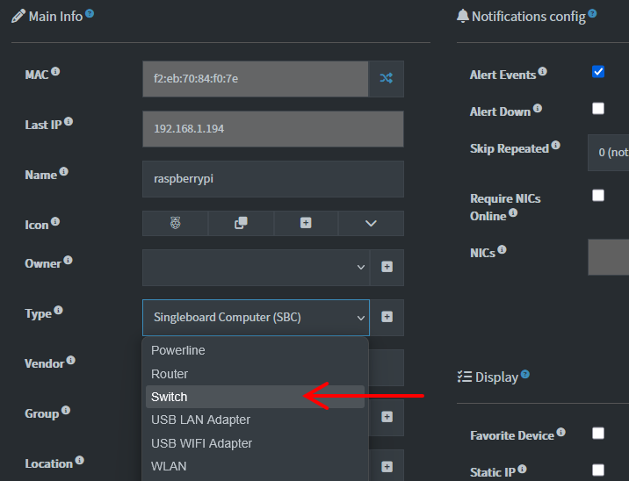Expand the icon selection chevron dropdown
Viewport: 629px width, 481px height.
click(x=371, y=223)
